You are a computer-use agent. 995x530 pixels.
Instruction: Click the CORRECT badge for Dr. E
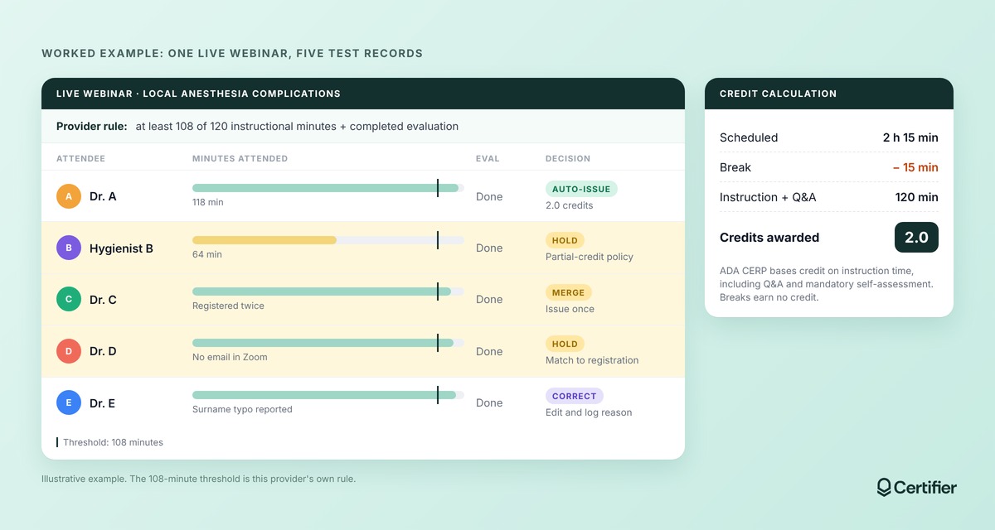tap(574, 396)
